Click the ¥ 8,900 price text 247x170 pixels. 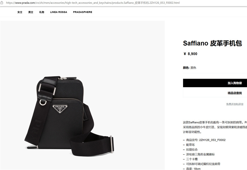[190, 54]
